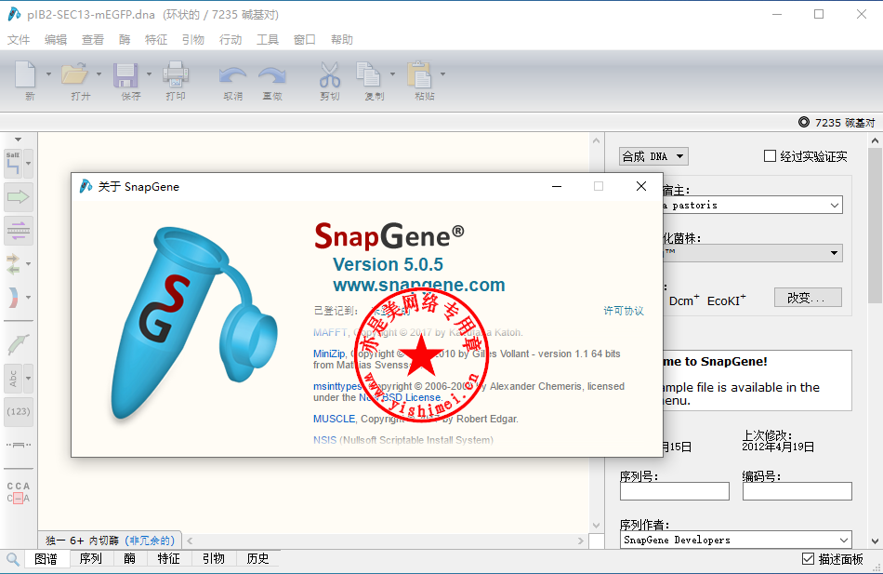Click the 独一 6+ 内切酶 enzyme set selector
The width and height of the screenshot is (883, 574).
(110, 541)
